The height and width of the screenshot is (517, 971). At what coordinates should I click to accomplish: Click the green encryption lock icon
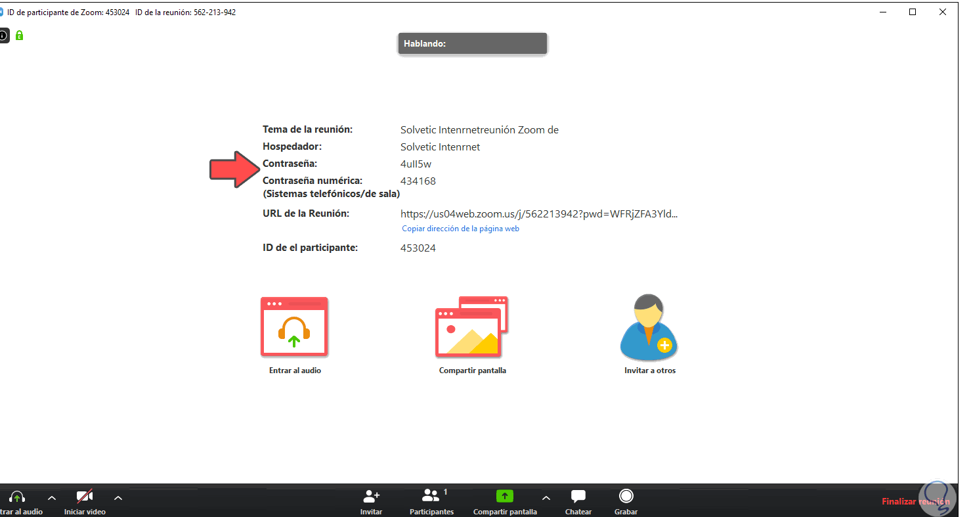point(20,35)
